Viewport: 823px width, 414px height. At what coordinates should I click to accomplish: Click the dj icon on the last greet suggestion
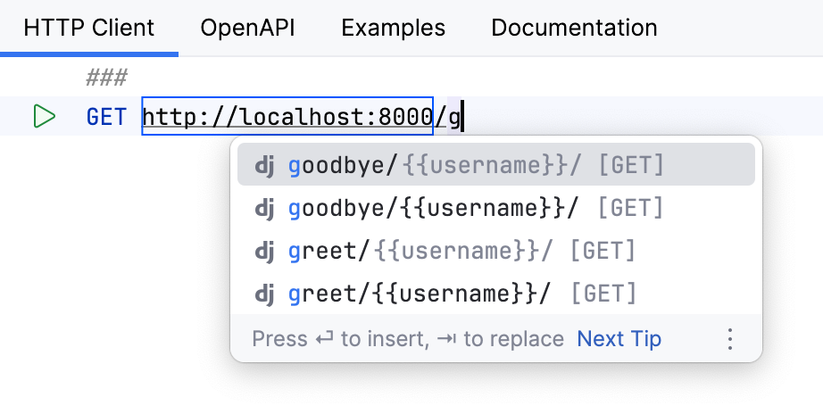[x=264, y=293]
